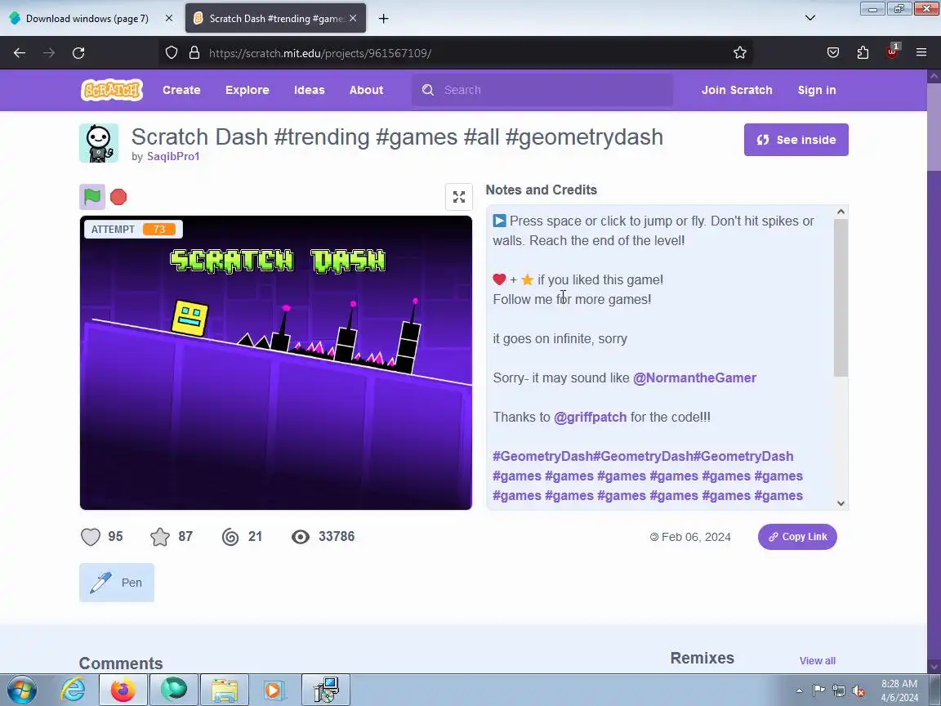
Task: Close the Download windows tab
Action: pyautogui.click(x=169, y=19)
